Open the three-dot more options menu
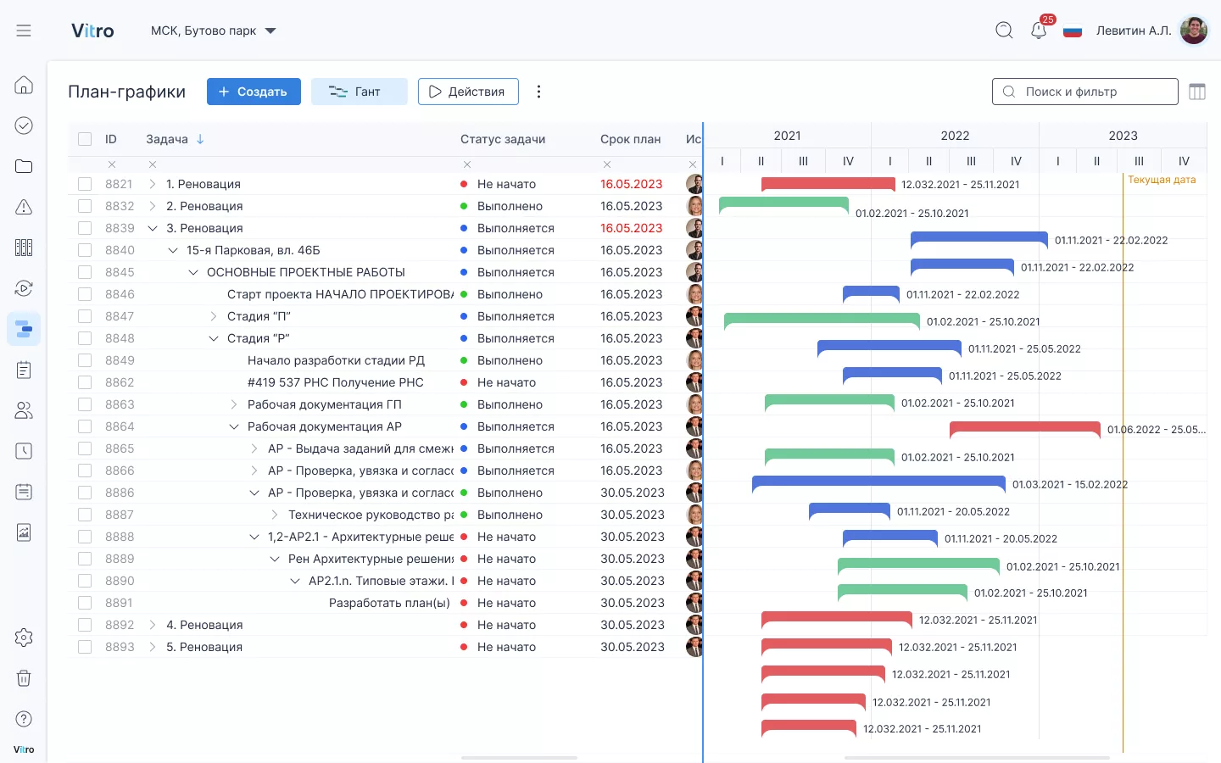The width and height of the screenshot is (1221, 763). tap(538, 92)
